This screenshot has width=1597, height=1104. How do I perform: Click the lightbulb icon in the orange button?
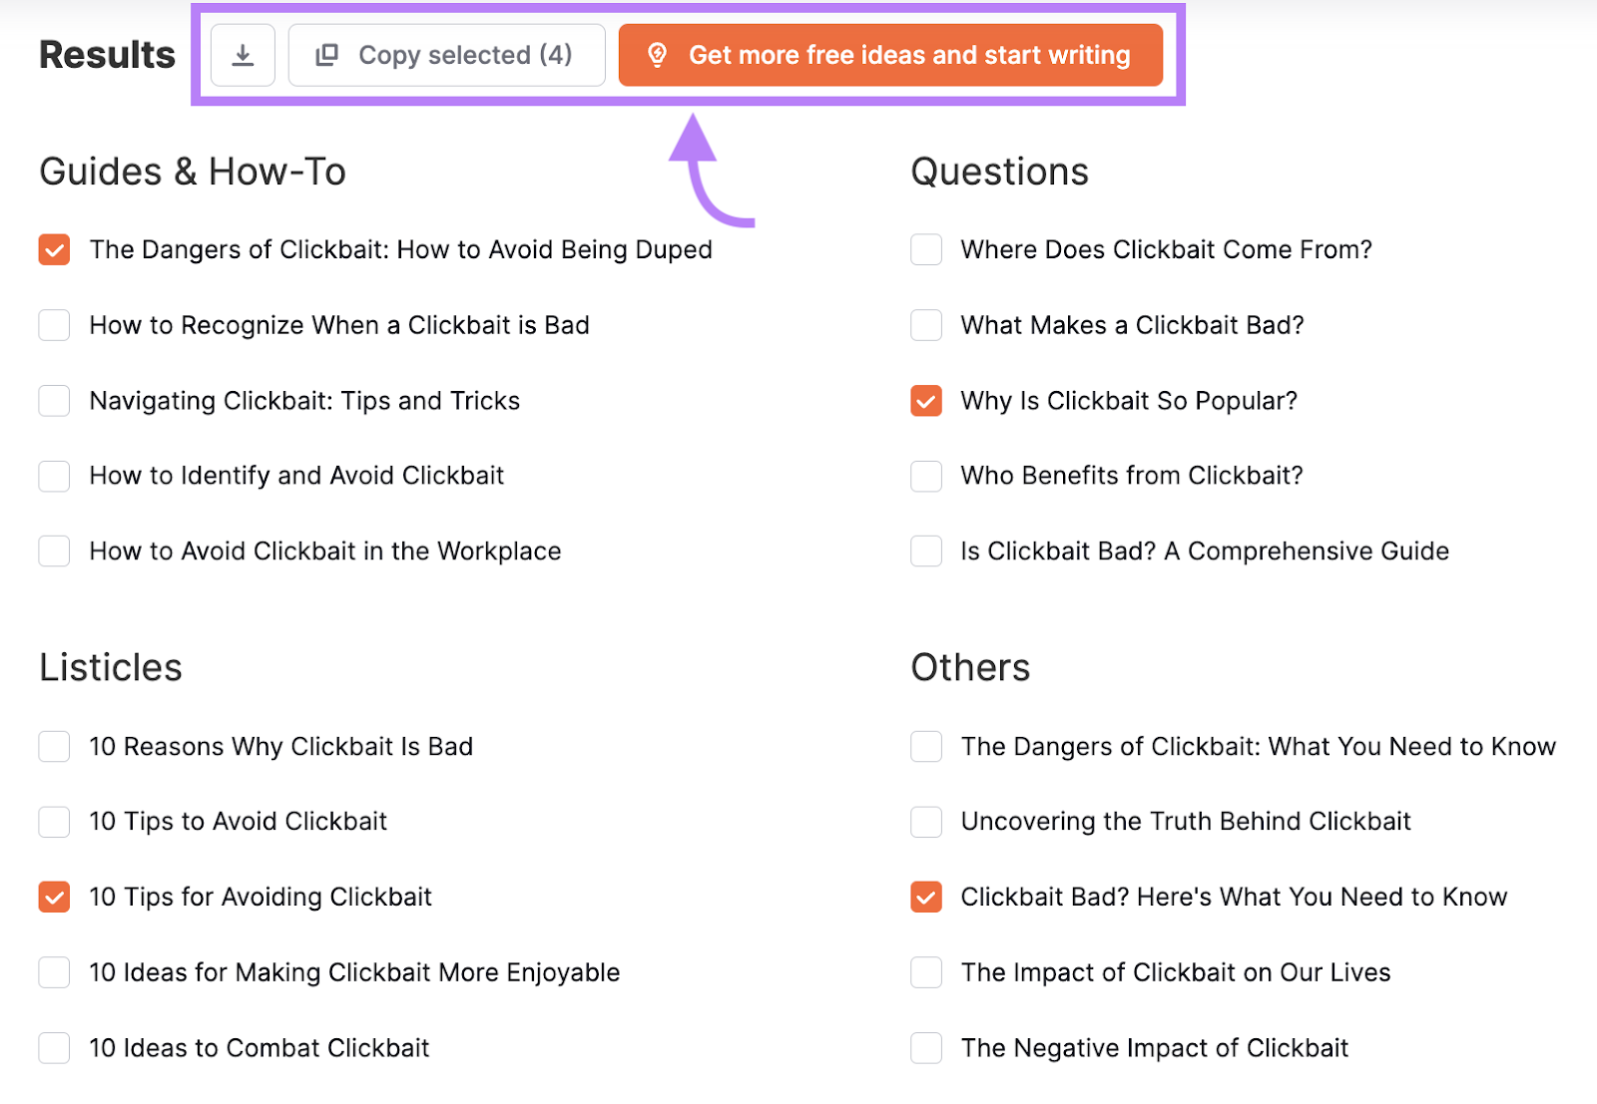coord(659,55)
